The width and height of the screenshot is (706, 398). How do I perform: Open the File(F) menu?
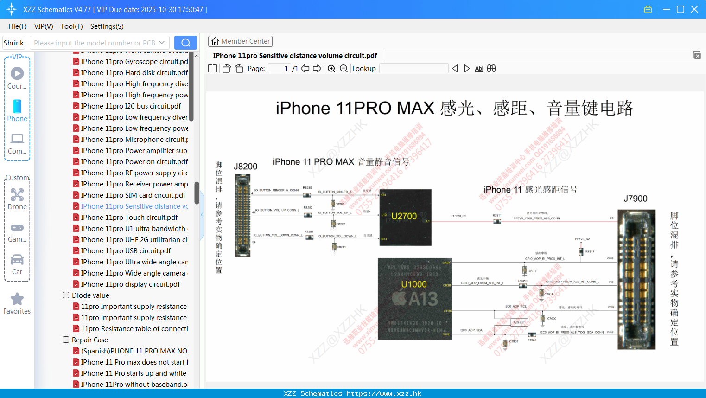[x=18, y=26]
